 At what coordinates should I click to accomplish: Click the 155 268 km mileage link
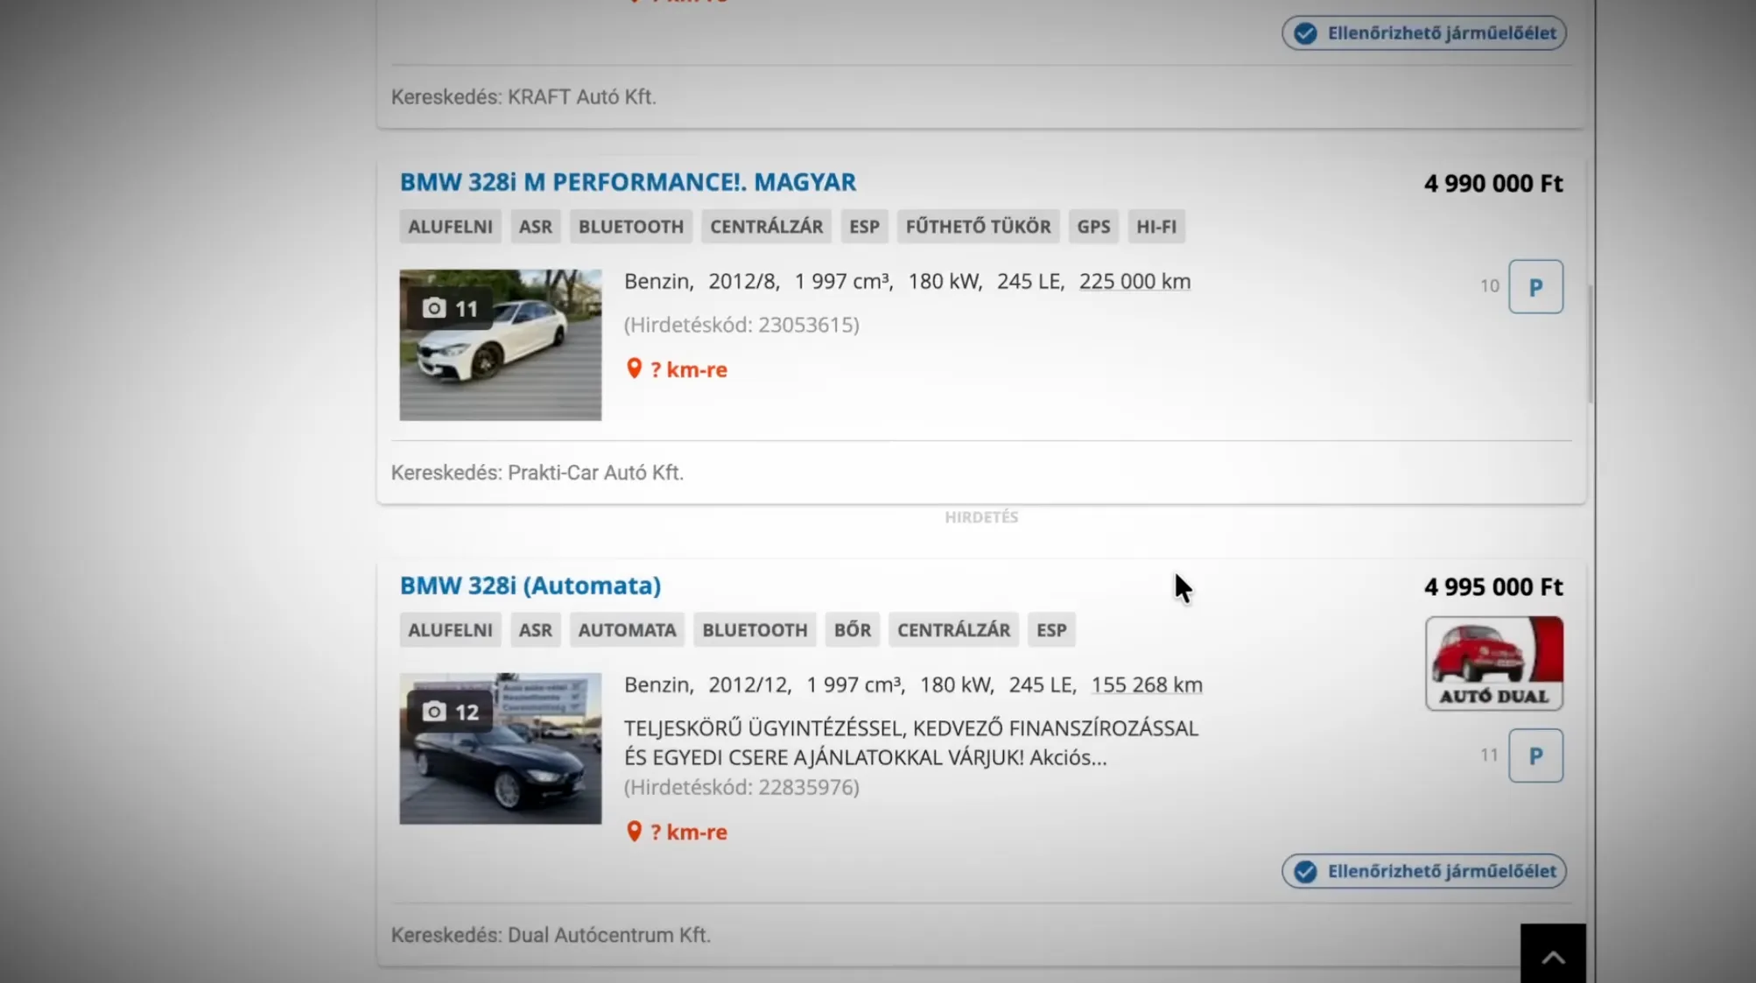[1147, 685]
